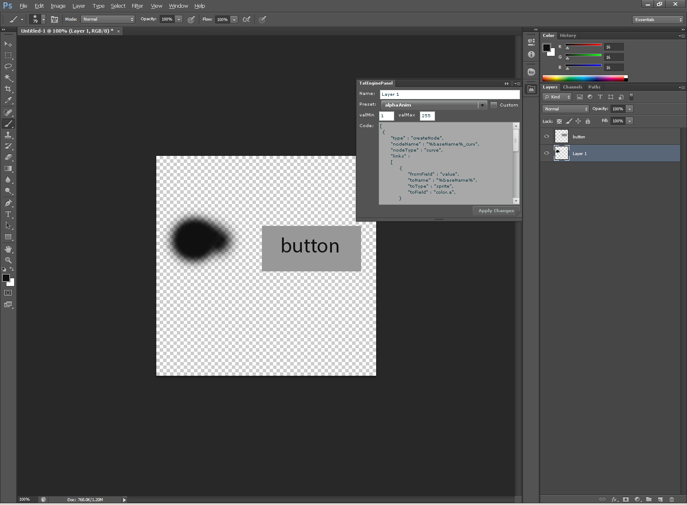
Task: Open the alphaAnim Preset dropdown
Action: point(434,105)
